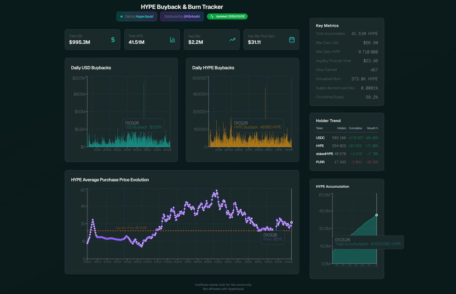This screenshot has width=456, height=294.
Task: Click the USD Buyback : $1.52M tooltip
Action: click(x=143, y=125)
